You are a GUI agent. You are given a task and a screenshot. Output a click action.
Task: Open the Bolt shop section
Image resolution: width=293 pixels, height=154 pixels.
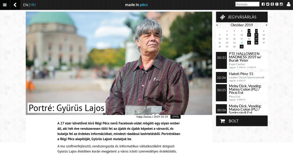tap(242, 121)
